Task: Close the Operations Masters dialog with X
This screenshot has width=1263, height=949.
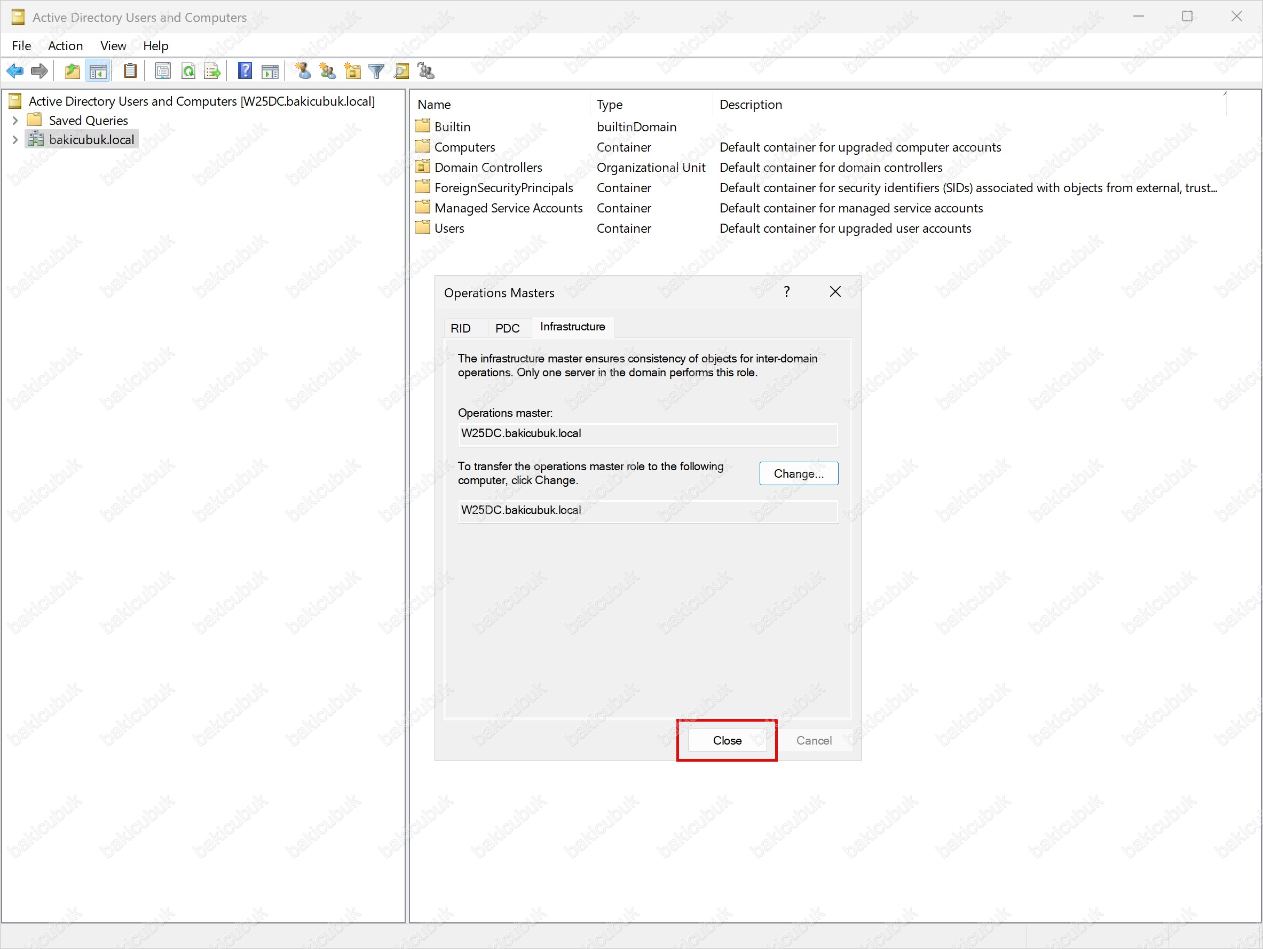Action: pyautogui.click(x=835, y=292)
